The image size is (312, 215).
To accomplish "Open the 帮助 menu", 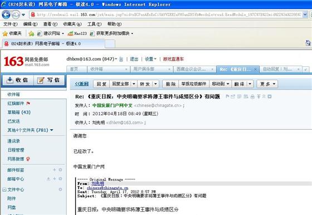I will click(114, 24).
